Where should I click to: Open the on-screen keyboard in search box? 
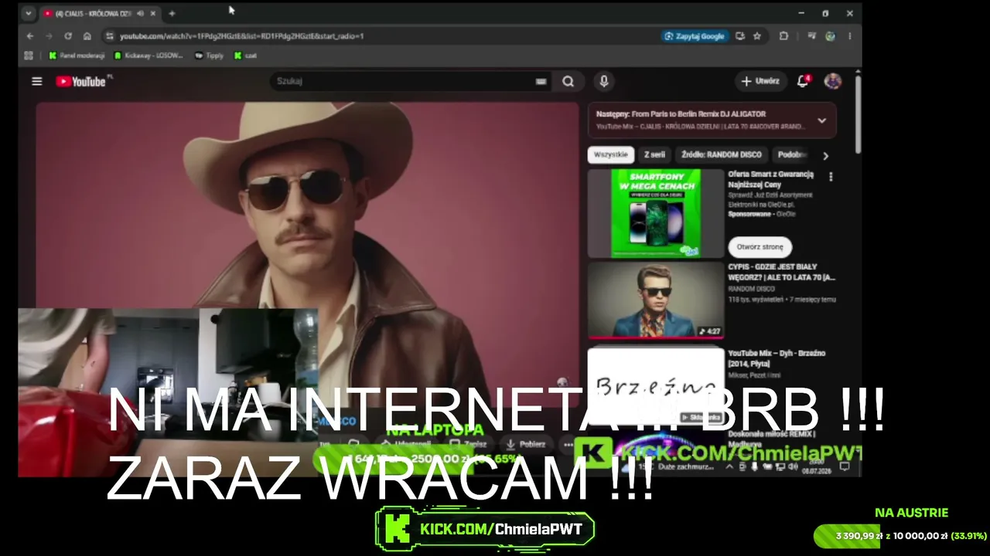click(541, 81)
